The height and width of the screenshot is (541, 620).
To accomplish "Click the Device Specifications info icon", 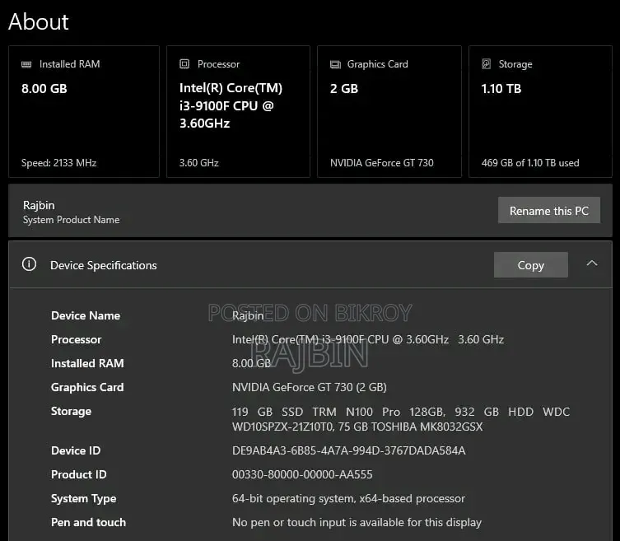I will [x=29, y=264].
